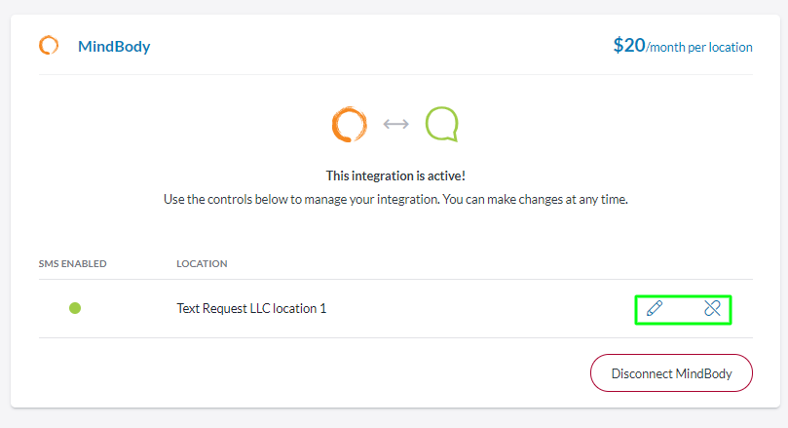The height and width of the screenshot is (428, 788).
Task: Click the divider line under the MindBody header
Action: tap(394, 74)
